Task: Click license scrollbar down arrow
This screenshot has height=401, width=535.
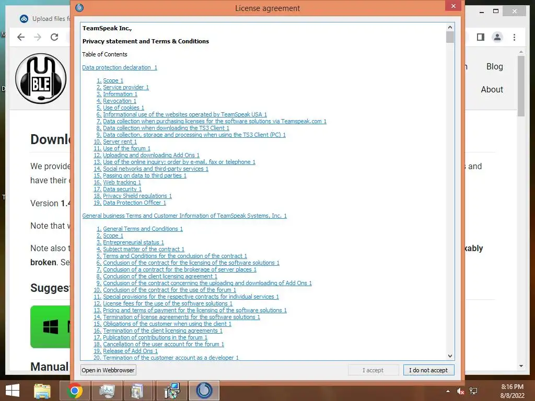Action: (x=450, y=356)
